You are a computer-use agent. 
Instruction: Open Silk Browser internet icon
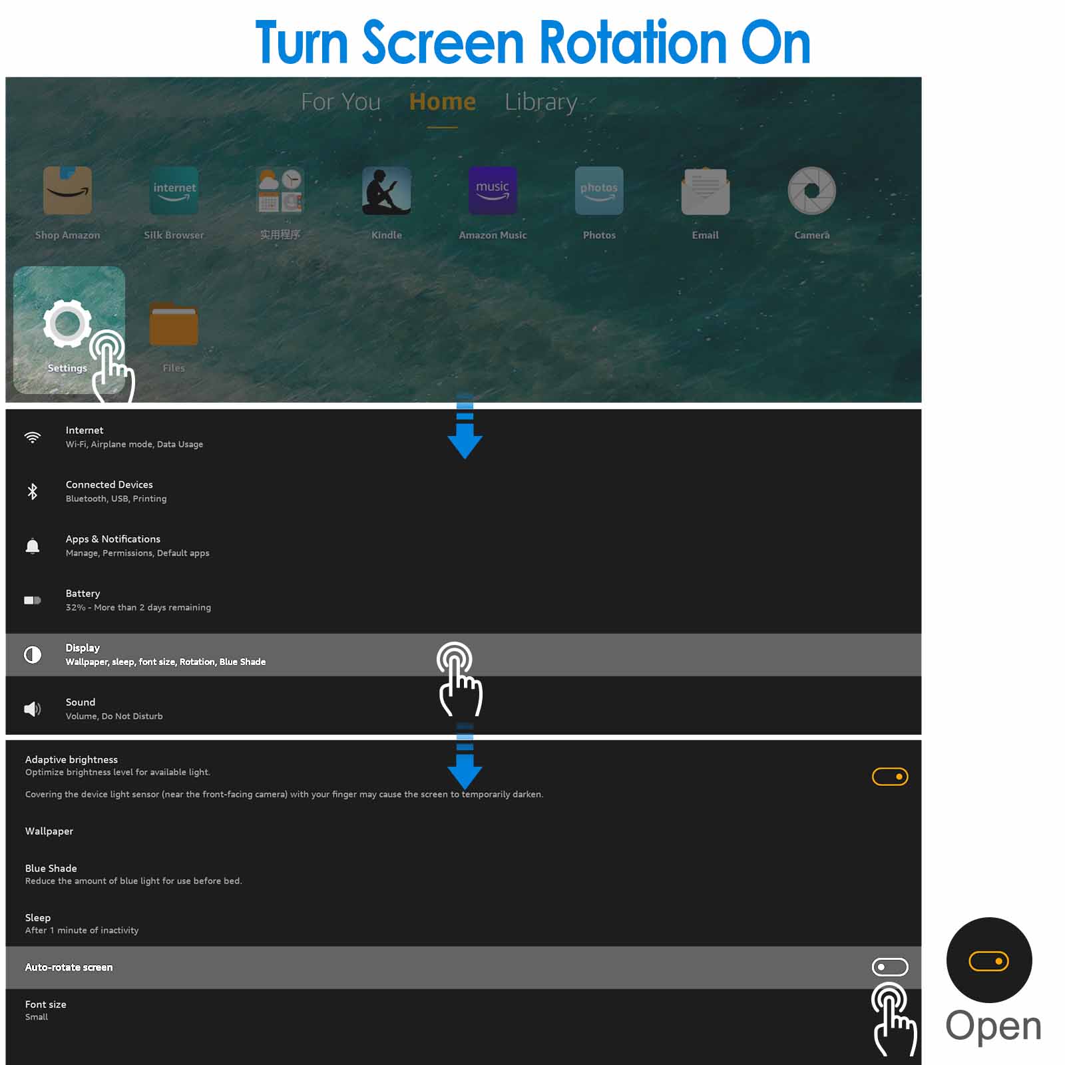click(x=174, y=191)
